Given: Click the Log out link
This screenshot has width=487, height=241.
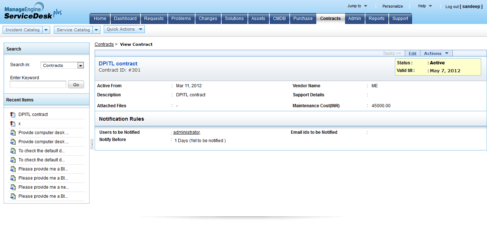Looking at the screenshot, I should click(452, 7).
